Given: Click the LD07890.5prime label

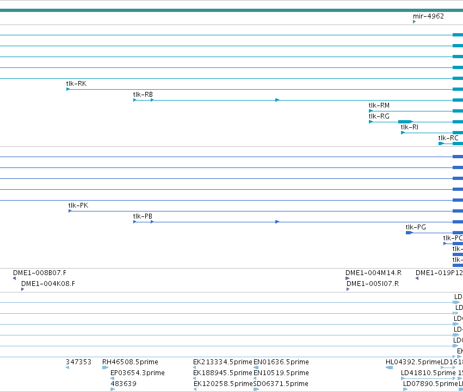Looking at the screenshot, I should coord(430,384).
